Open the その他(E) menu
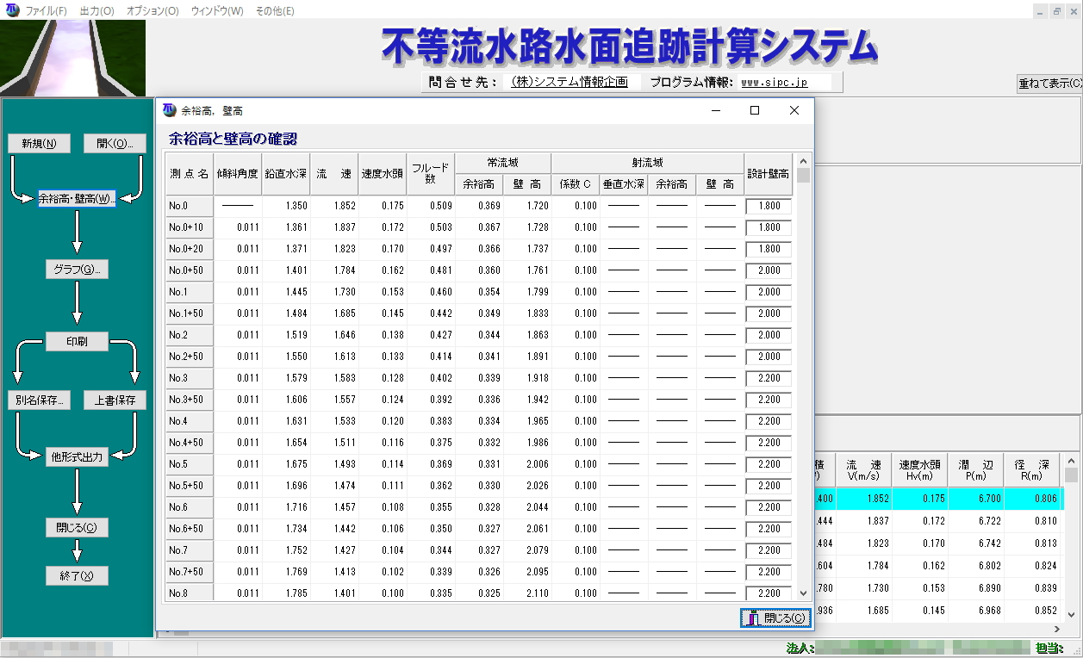Screen dimensions: 1083x658 tap(275, 11)
